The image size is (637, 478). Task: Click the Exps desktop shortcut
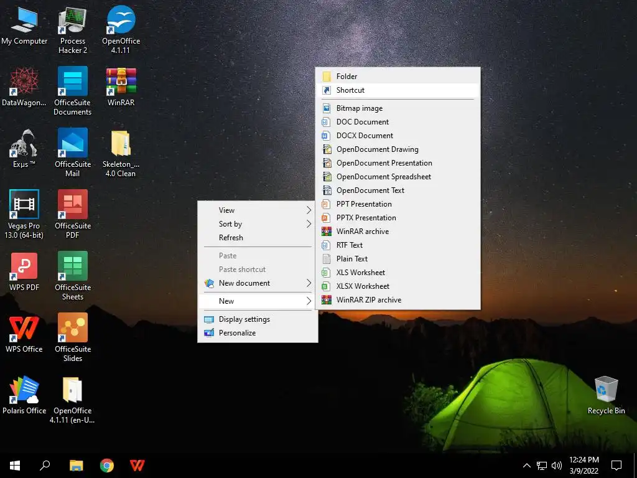[24, 149]
